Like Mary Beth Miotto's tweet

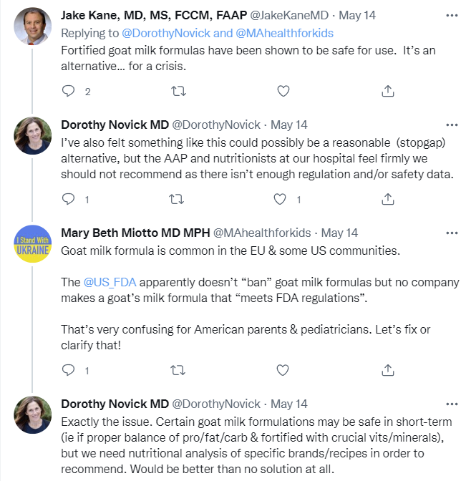pyautogui.click(x=283, y=370)
